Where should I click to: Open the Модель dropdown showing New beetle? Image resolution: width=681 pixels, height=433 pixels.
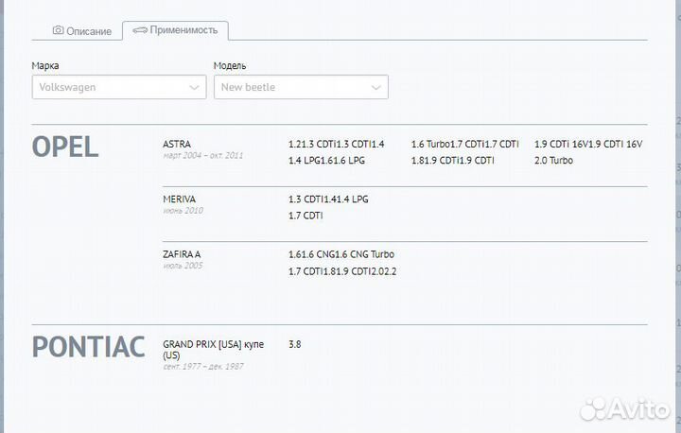point(300,87)
